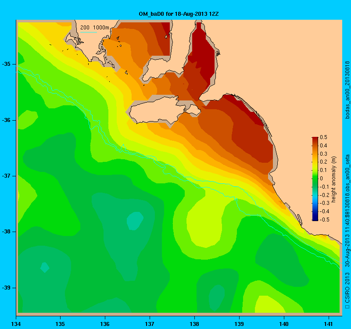This screenshot has width=351, height=329.
Task: Click latitude axis label -37
Action: tap(6, 176)
